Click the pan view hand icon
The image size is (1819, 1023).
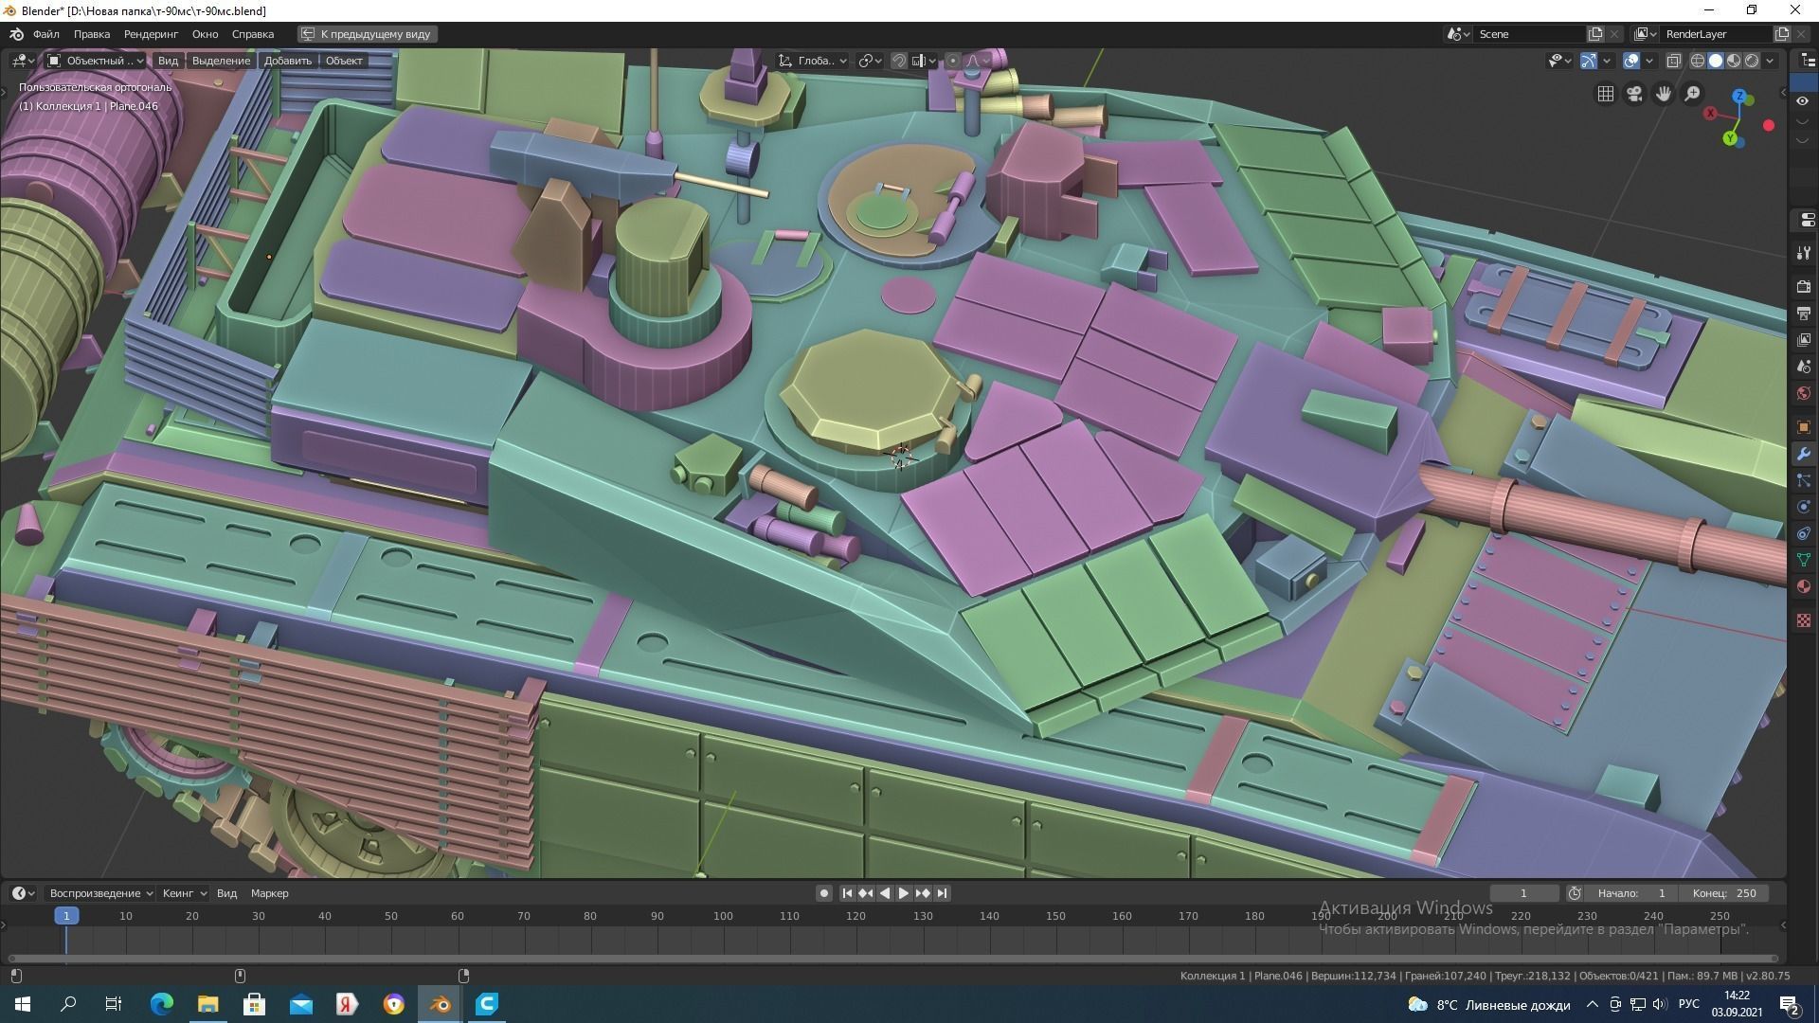coord(1664,94)
